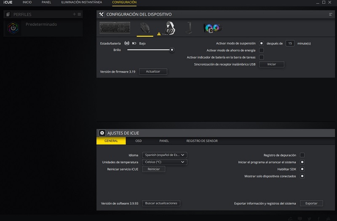Expand the Unidades de temperatura dropdown
The height and width of the screenshot is (221, 337).
(x=165, y=162)
